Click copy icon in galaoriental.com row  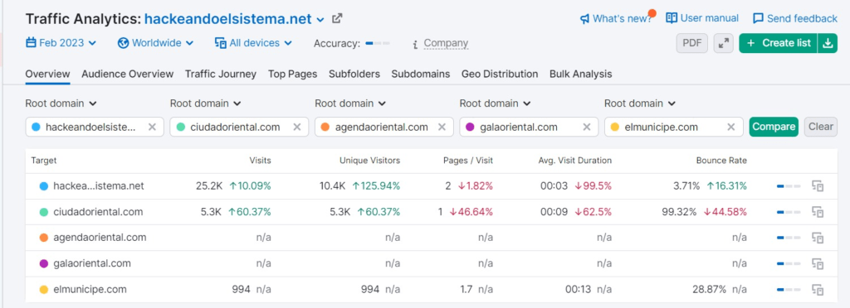pos(818,263)
